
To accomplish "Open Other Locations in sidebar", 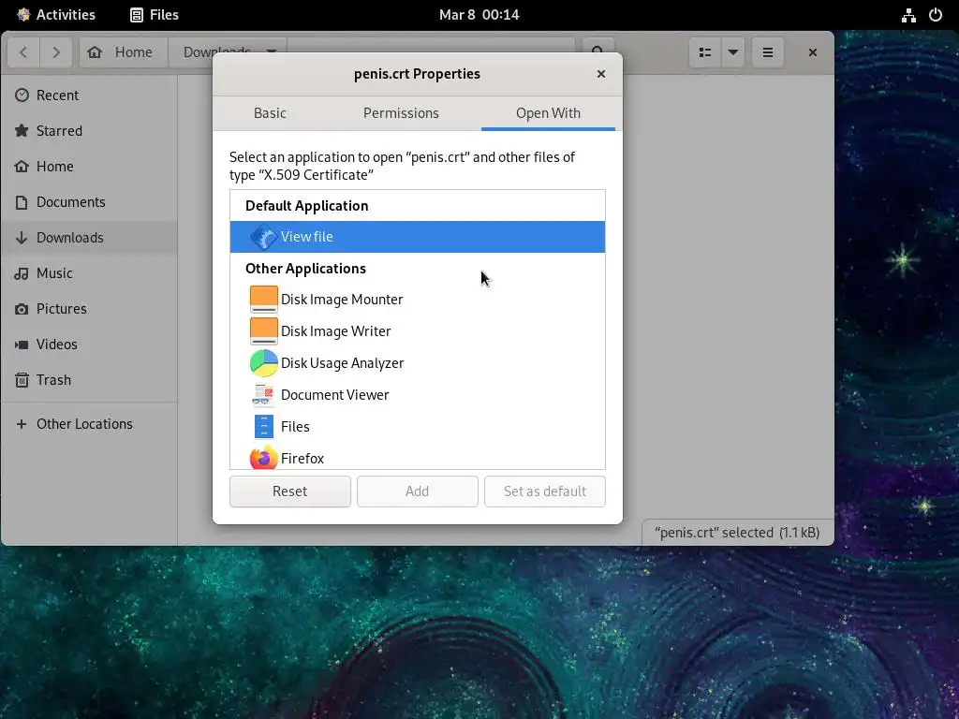I will [89, 424].
